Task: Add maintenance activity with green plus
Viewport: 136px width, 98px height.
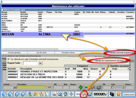Action: pos(81,87)
